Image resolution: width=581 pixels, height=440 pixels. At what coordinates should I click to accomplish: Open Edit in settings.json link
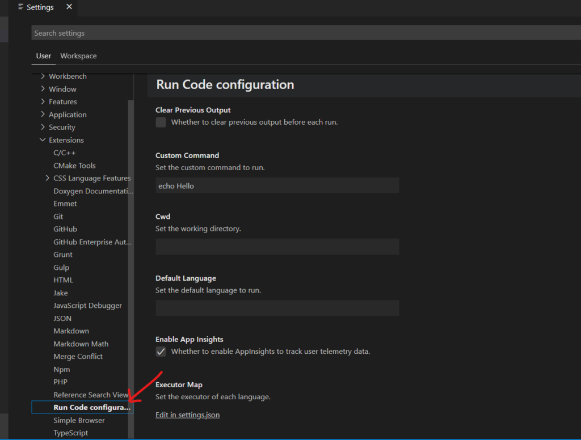point(187,415)
